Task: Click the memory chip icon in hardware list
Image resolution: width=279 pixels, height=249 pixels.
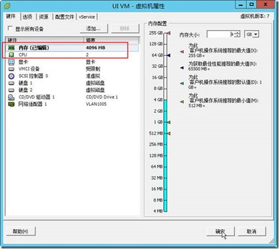Action: (11, 48)
